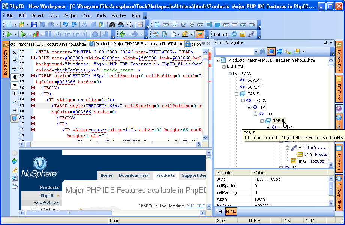Open the editor tab list dropdown arrow

[x=203, y=44]
